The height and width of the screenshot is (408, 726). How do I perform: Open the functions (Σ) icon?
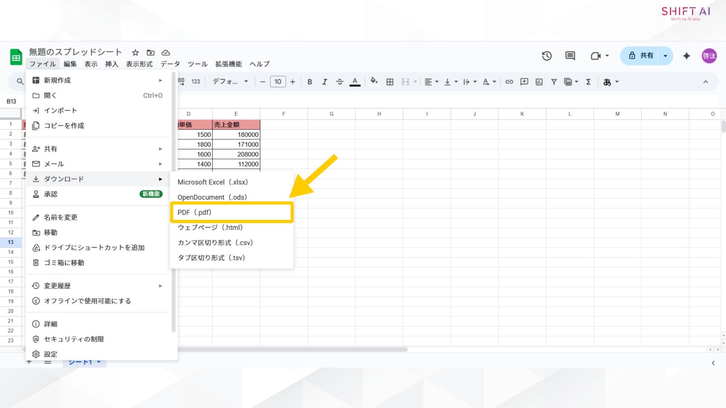click(x=588, y=82)
